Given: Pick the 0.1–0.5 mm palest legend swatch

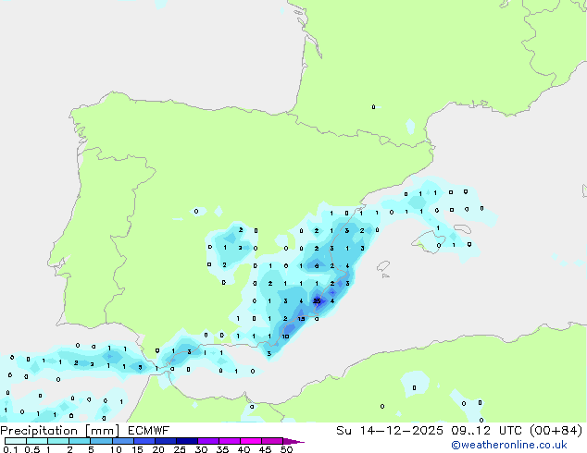Looking at the screenshot, I should (x=16, y=441).
